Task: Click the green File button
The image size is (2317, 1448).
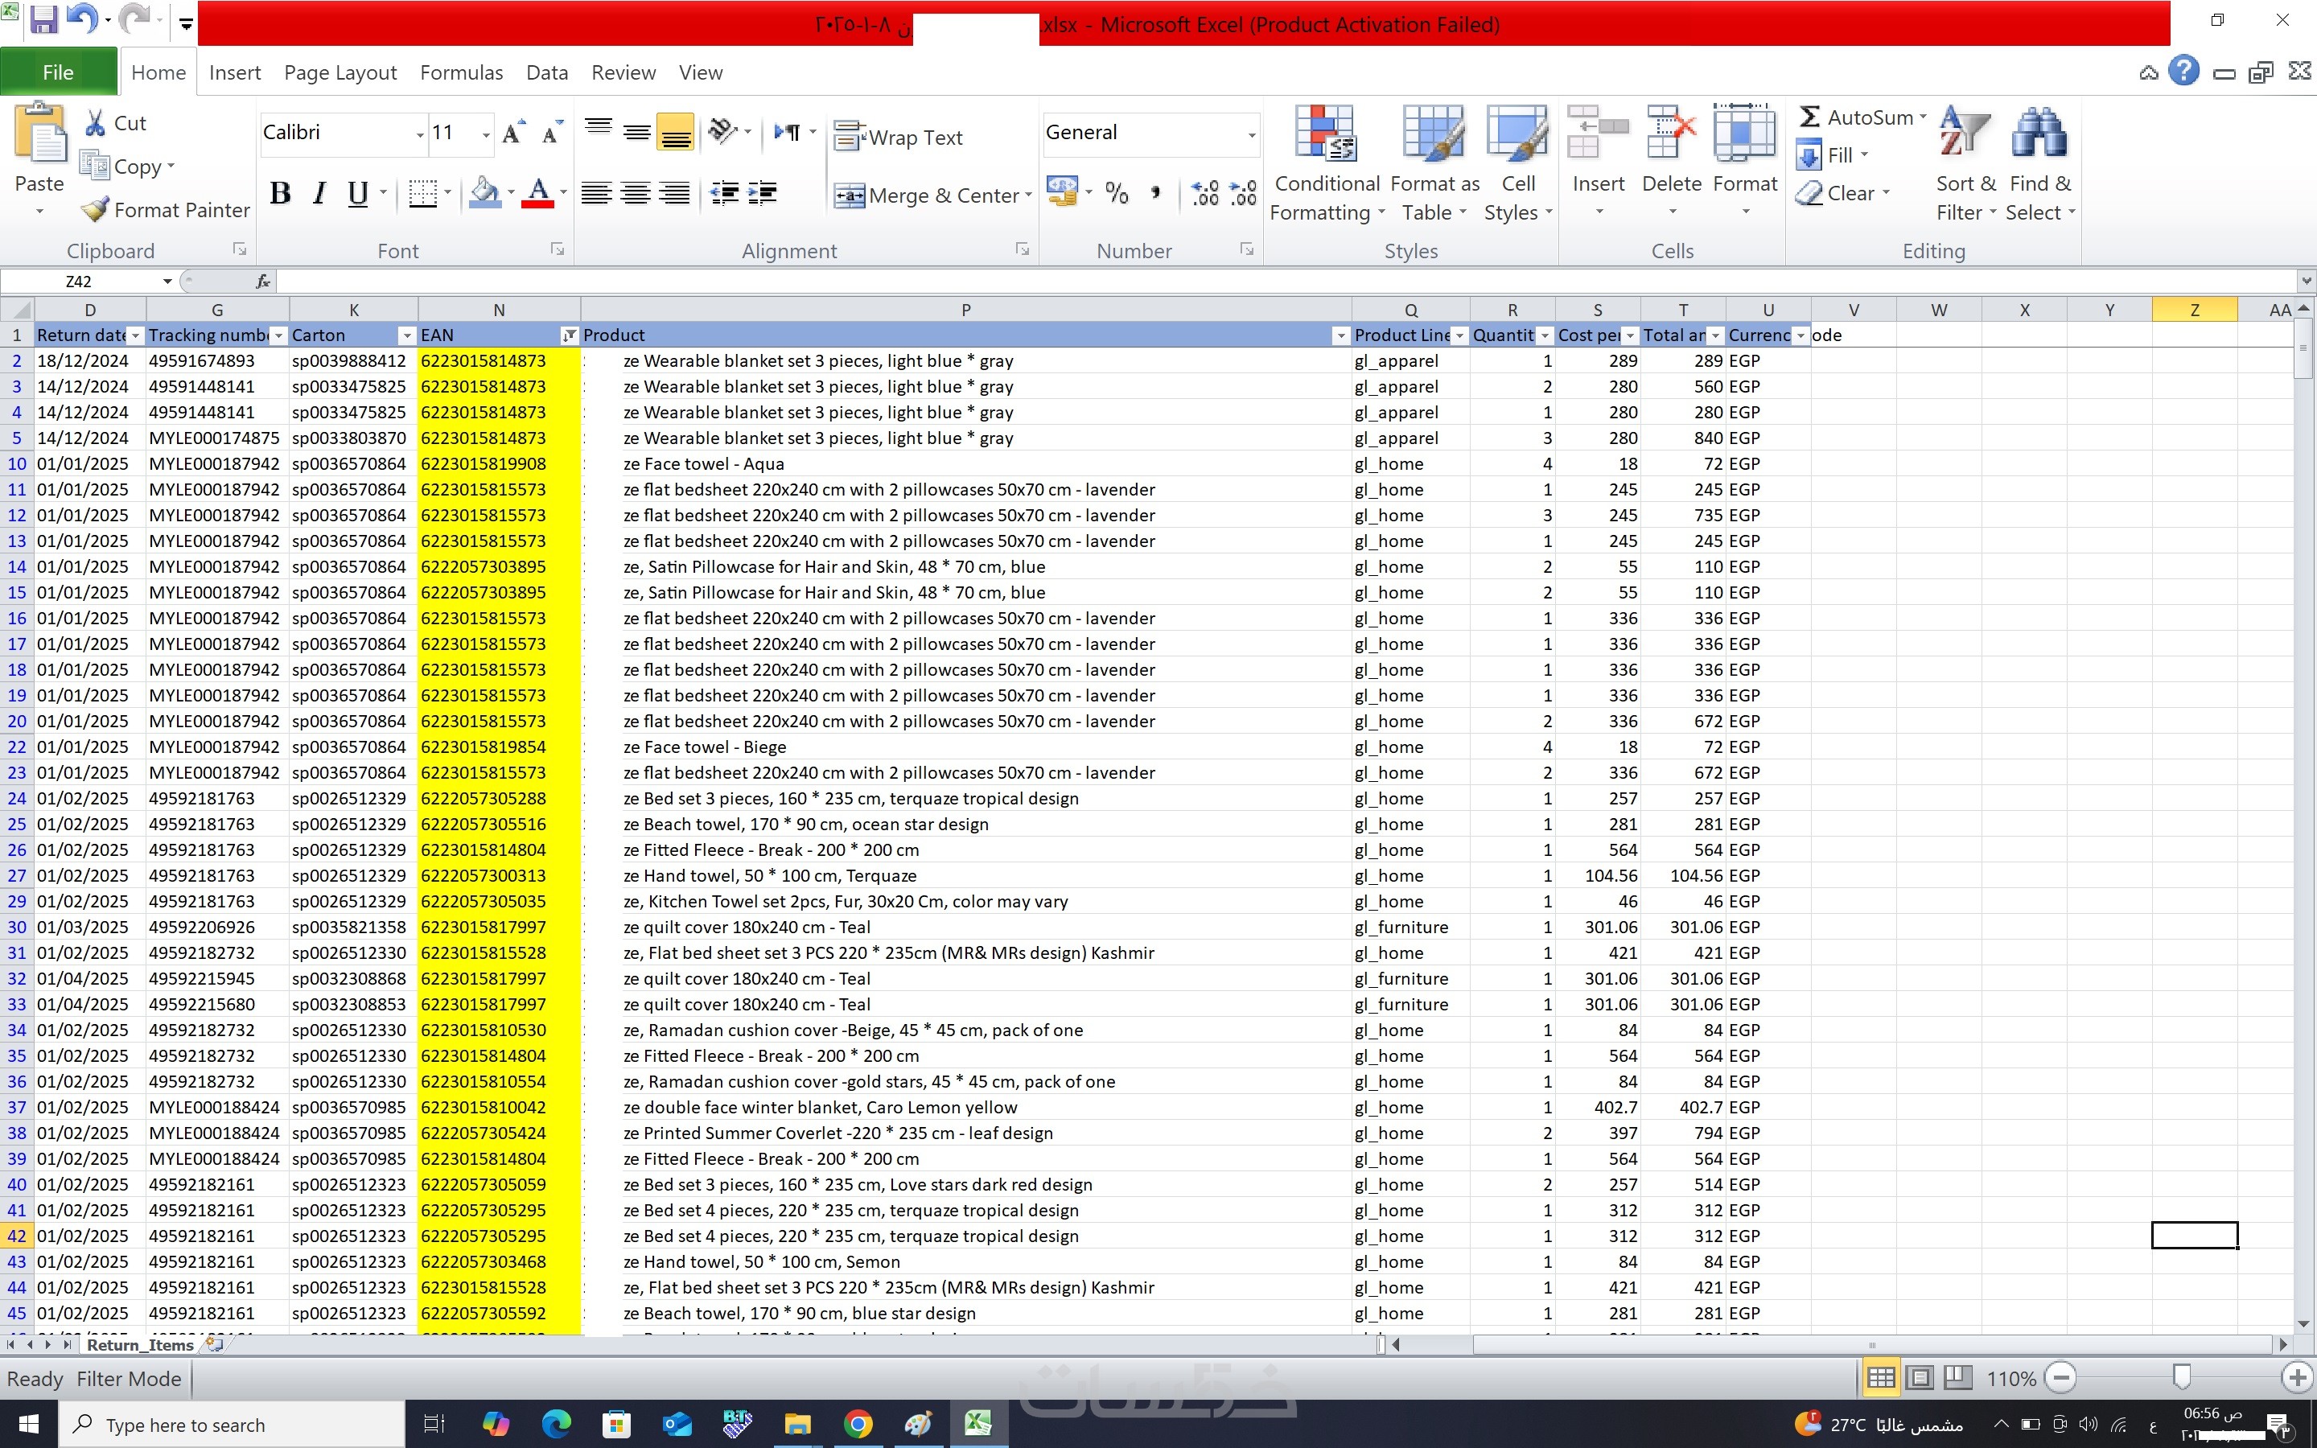Action: point(57,72)
